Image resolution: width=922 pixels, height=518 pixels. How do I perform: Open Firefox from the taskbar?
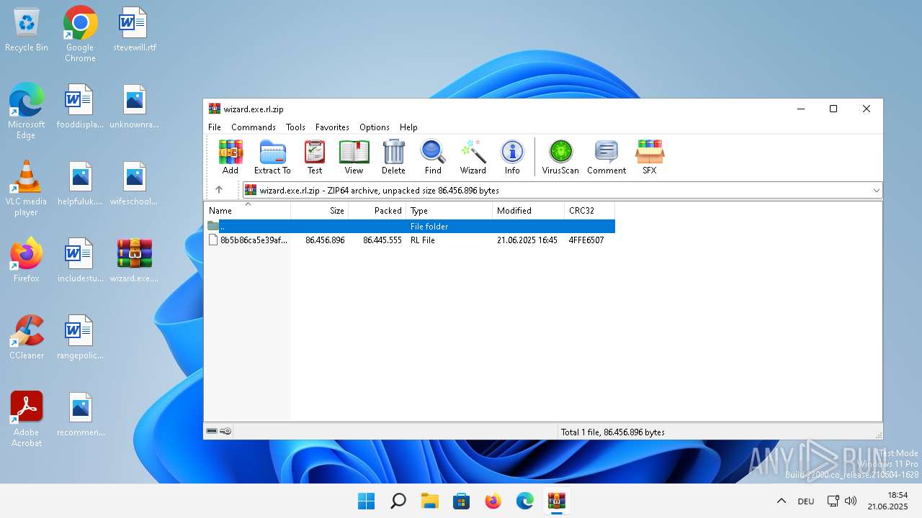click(x=493, y=501)
